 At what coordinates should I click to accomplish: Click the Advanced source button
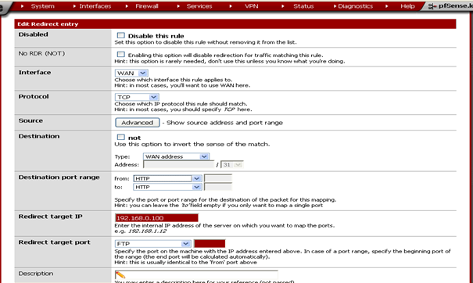coord(138,123)
